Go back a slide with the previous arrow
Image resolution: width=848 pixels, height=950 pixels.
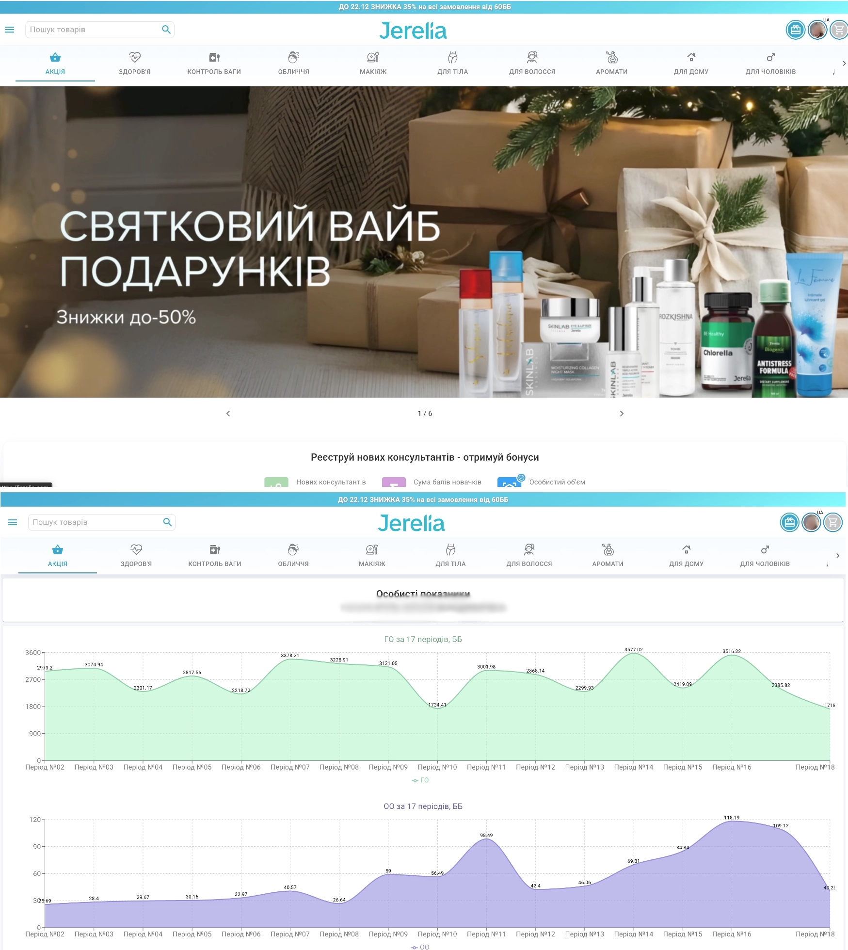point(227,414)
